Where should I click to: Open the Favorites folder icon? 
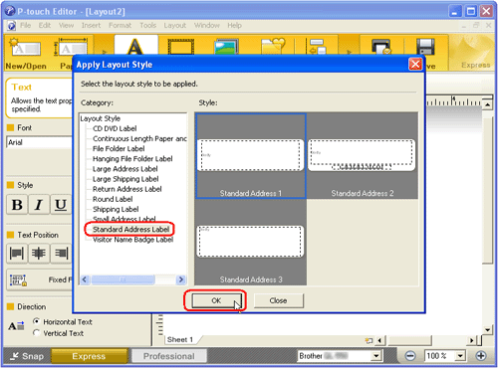273,46
